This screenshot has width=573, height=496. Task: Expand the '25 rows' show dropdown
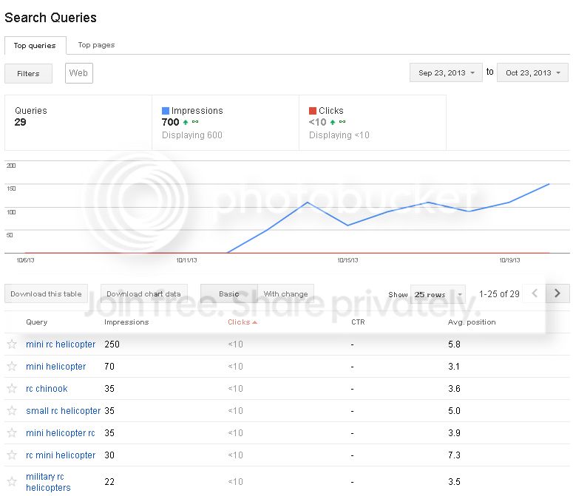(438, 294)
